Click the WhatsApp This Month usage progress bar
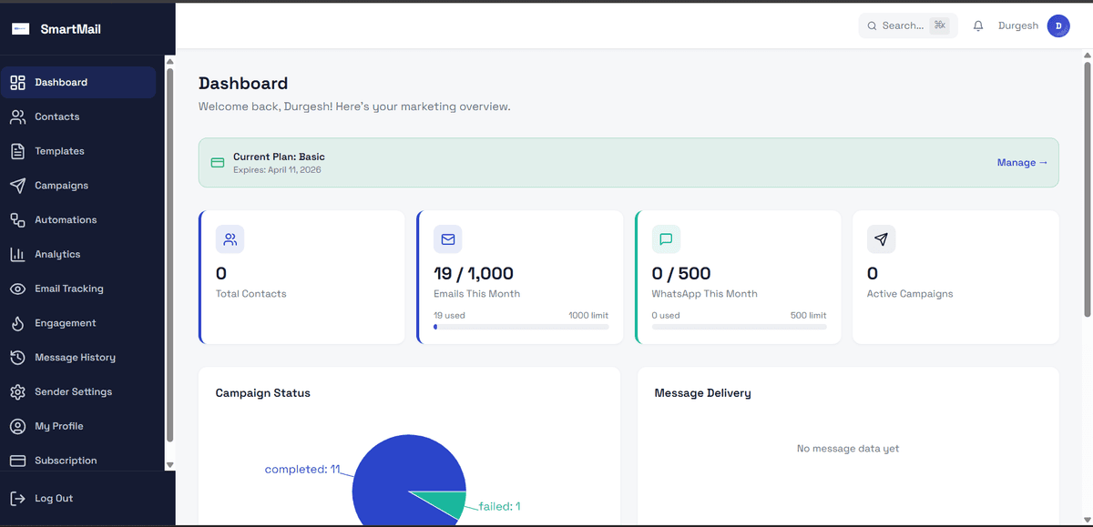Viewport: 1093px width, 527px height. coord(740,327)
